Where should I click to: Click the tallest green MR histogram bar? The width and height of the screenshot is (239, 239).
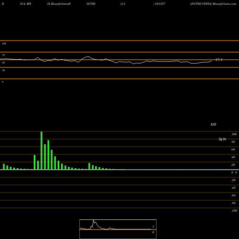pyautogui.click(x=42, y=151)
